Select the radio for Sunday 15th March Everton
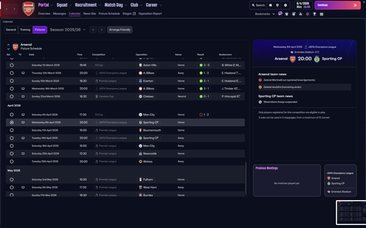Viewport: 366px width, 228px height. pos(12,81)
